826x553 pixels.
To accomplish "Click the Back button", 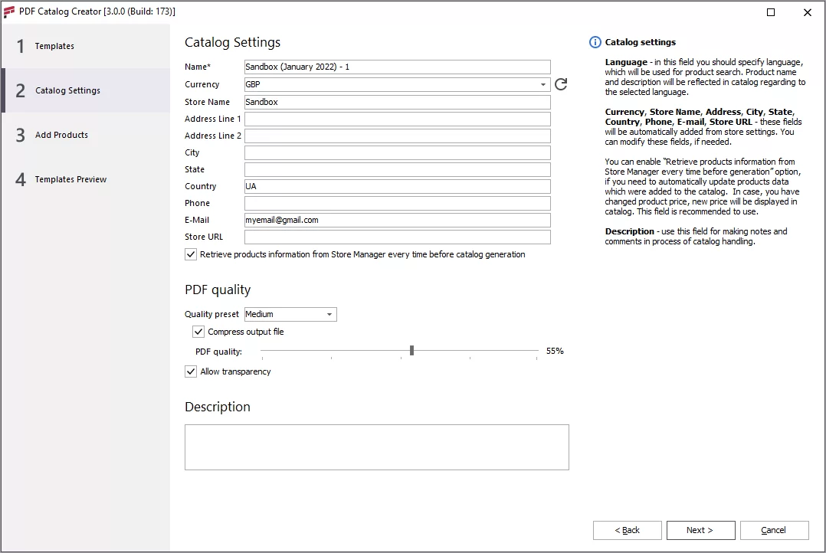I will point(627,530).
